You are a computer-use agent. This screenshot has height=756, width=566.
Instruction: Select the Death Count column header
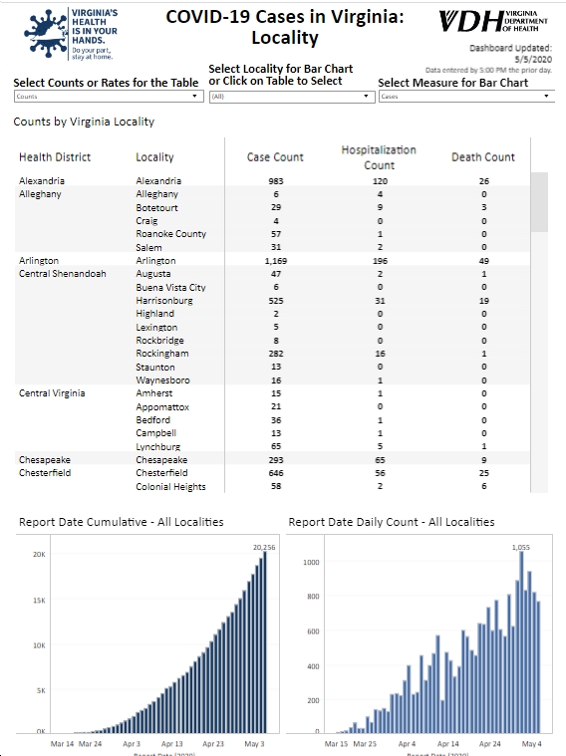point(483,157)
